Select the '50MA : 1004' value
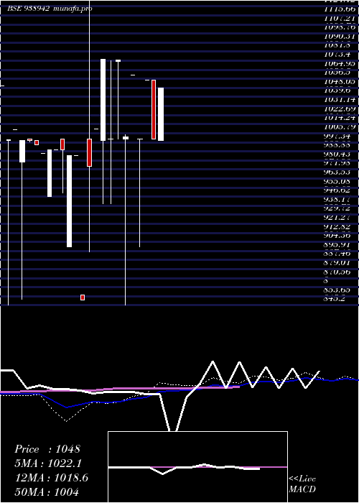This screenshot has width=359, height=503. click(x=47, y=492)
